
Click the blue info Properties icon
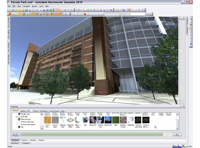pyautogui.click(x=47, y=14)
